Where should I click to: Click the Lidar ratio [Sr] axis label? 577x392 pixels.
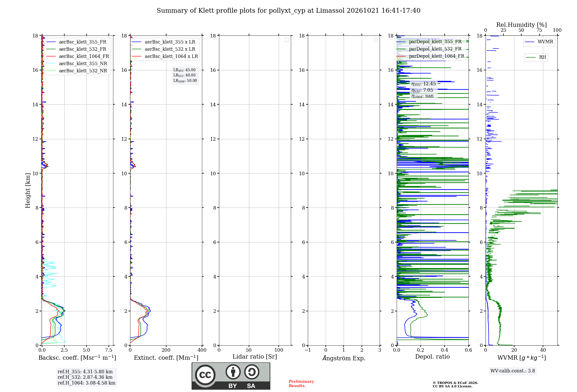(255, 357)
